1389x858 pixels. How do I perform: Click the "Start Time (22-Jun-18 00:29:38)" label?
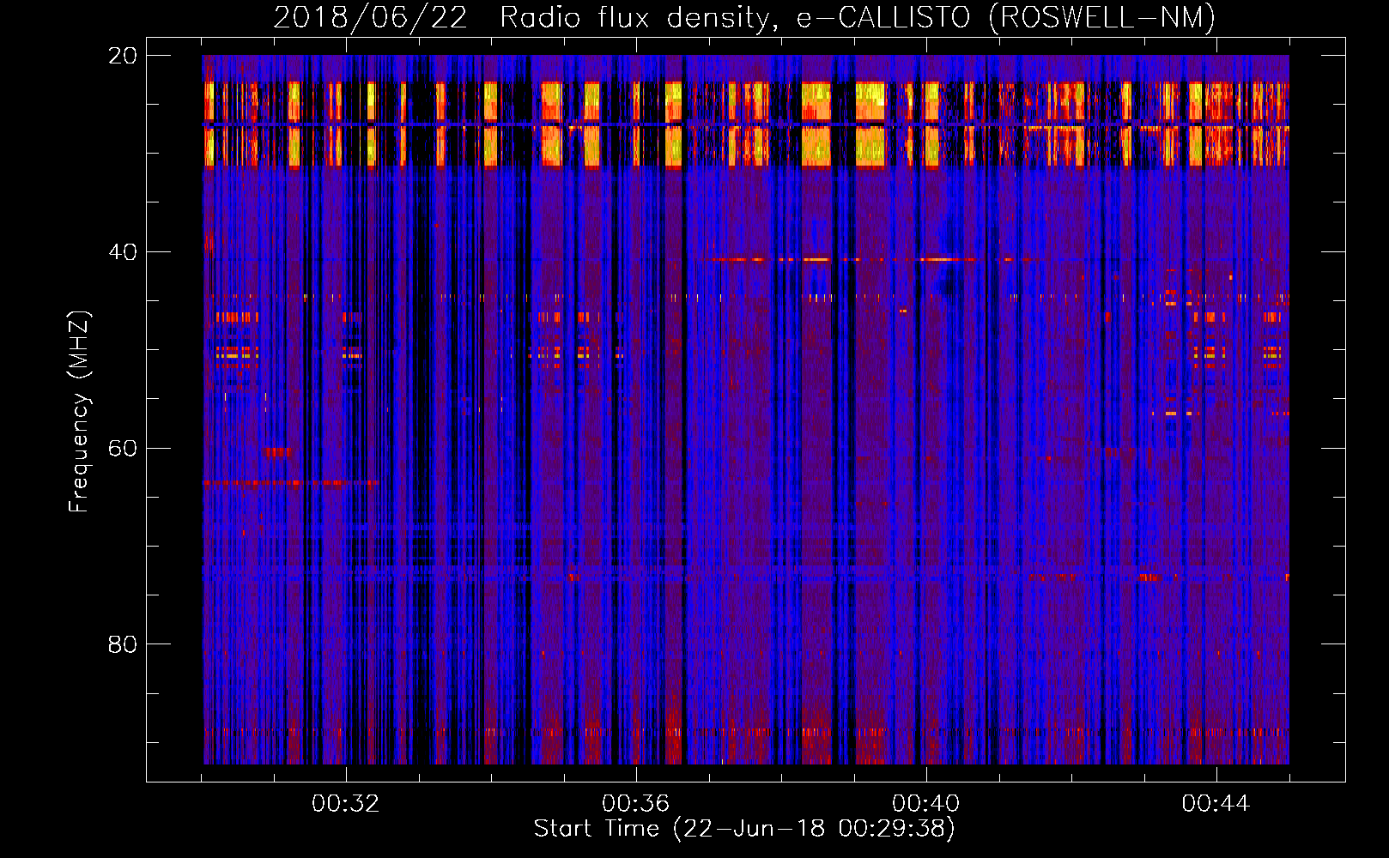click(x=744, y=829)
